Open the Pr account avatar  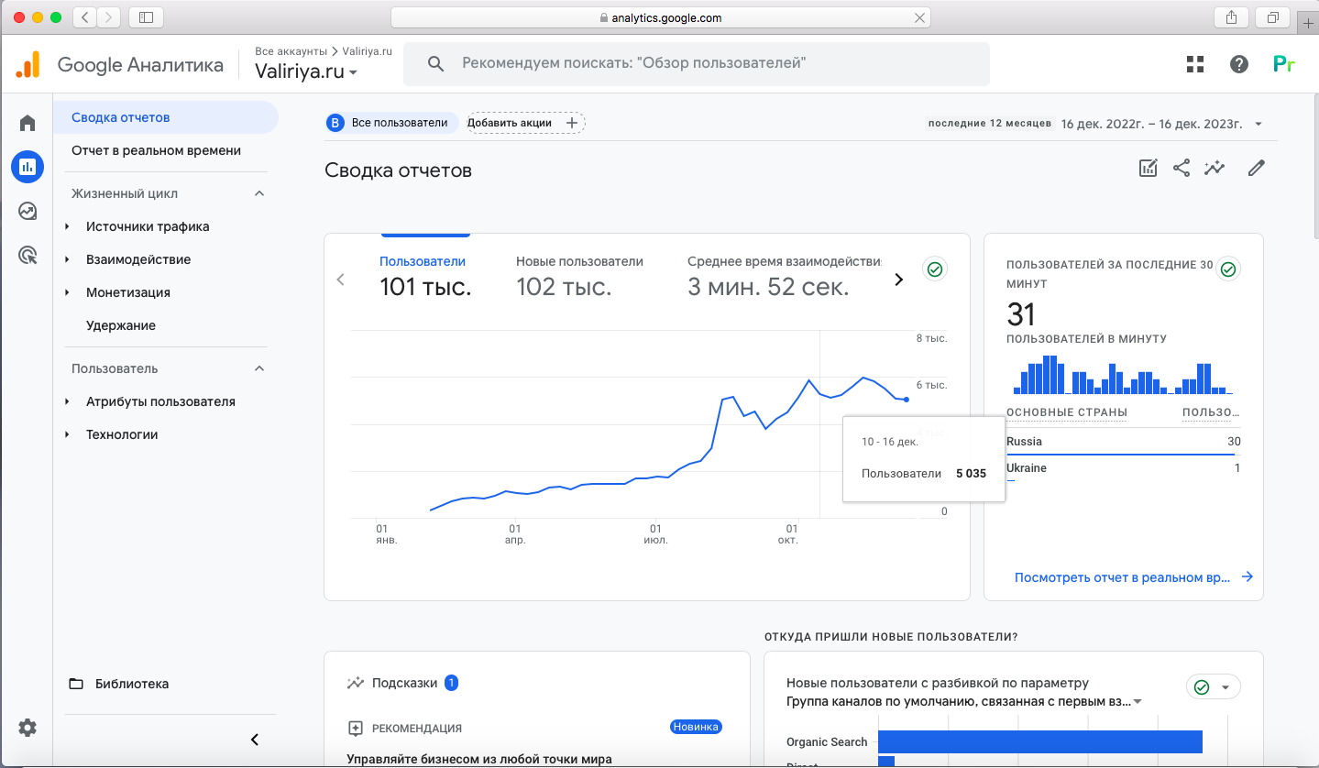[1284, 64]
